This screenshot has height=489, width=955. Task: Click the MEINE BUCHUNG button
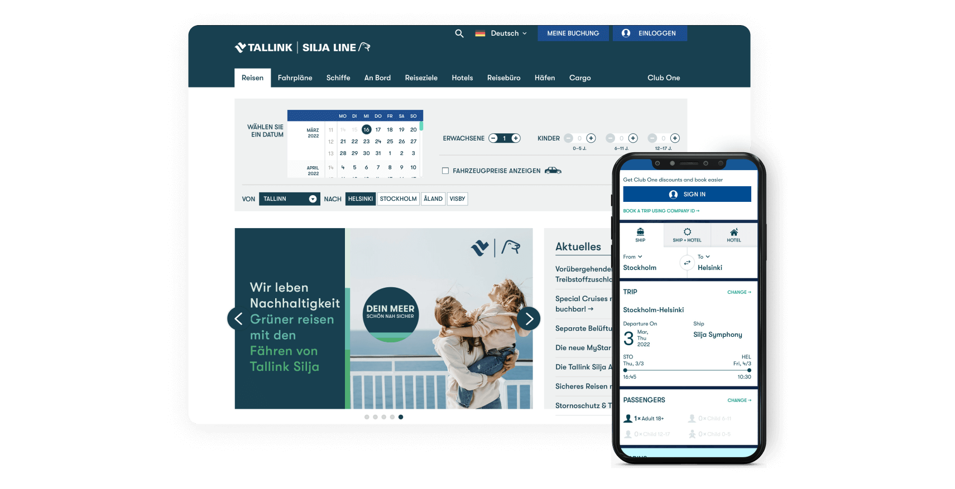pyautogui.click(x=573, y=33)
